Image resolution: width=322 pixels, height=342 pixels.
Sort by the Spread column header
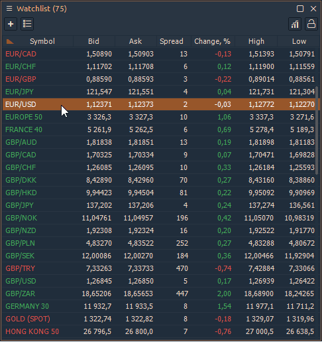tap(172, 41)
